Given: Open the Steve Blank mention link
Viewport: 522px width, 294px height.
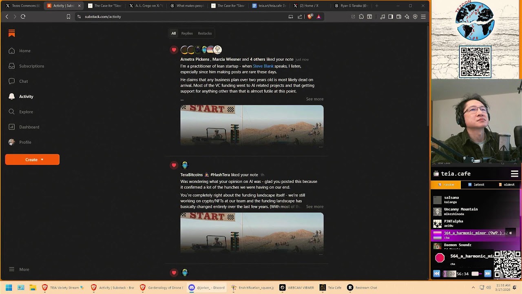Looking at the screenshot, I should pos(263,66).
